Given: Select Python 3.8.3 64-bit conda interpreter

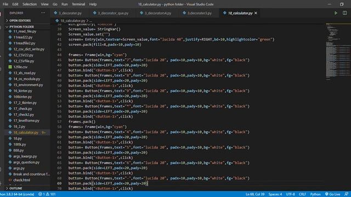Looking at the screenshot, I should pos(17,194).
